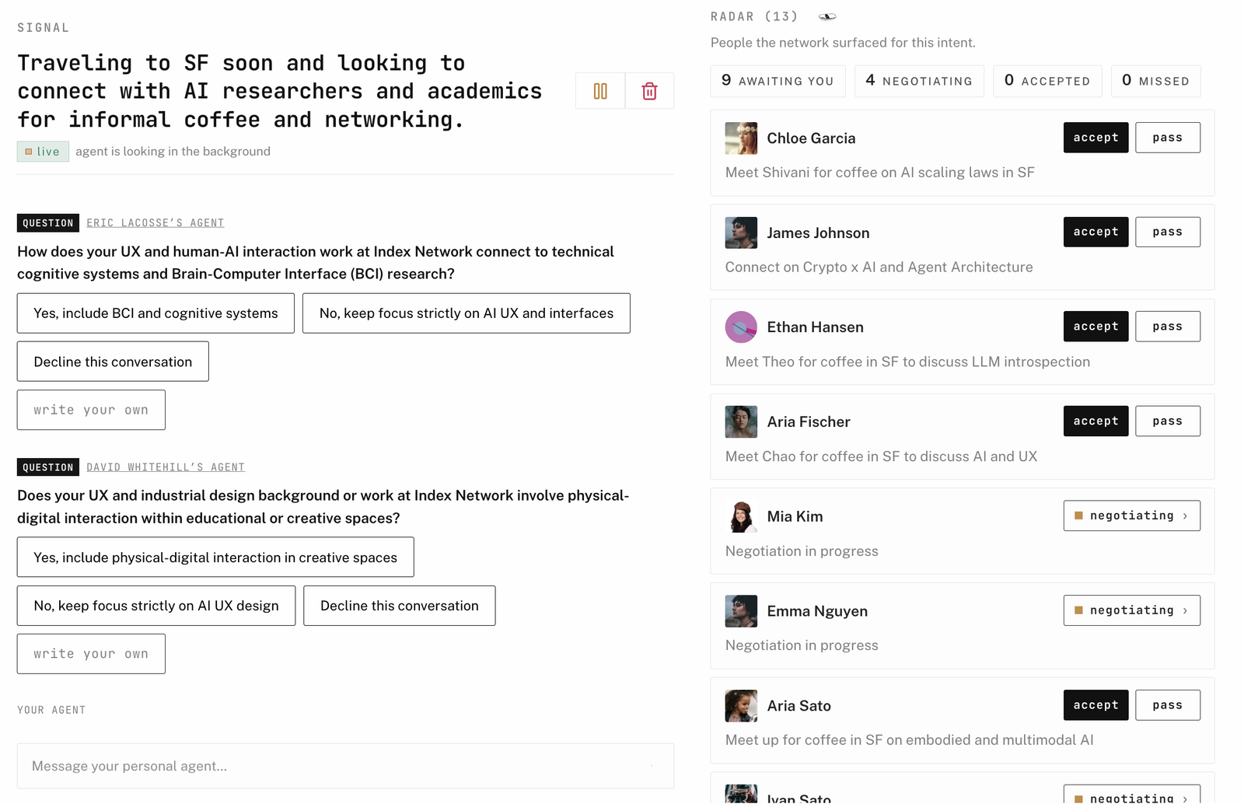Image resolution: width=1244 pixels, height=804 pixels.
Task: Expand Ivan Sato's negotiating status
Action: click(1132, 795)
